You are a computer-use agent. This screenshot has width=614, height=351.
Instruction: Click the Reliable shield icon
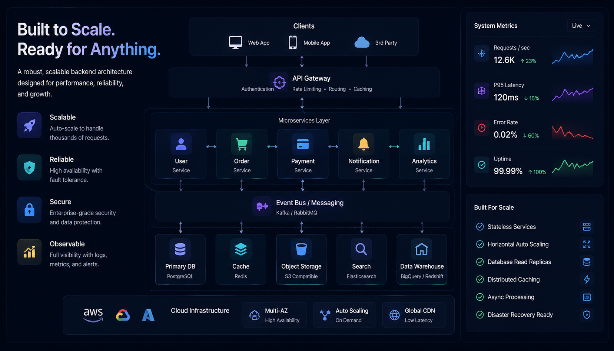click(x=29, y=168)
